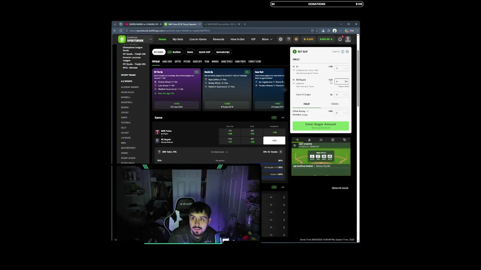Remove KC Royals single from bet slip
The width and height of the screenshot is (481, 270).
point(293,80)
